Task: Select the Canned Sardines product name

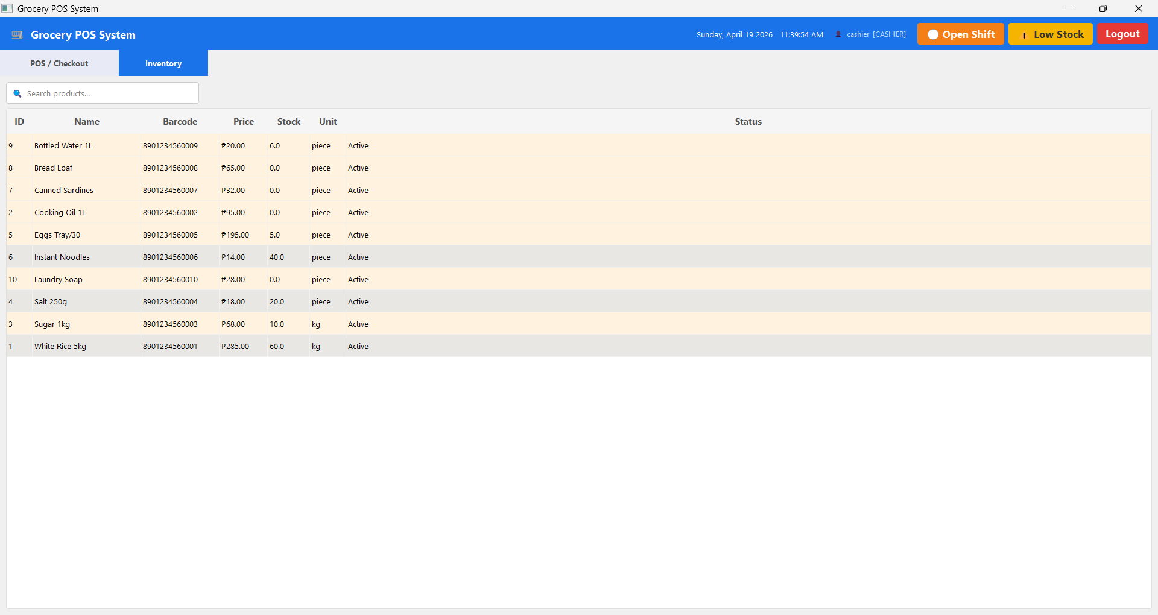Action: tap(64, 191)
